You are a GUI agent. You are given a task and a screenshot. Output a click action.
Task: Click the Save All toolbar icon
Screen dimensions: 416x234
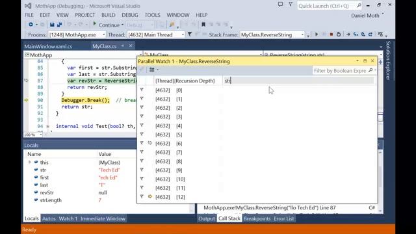pos(59,25)
